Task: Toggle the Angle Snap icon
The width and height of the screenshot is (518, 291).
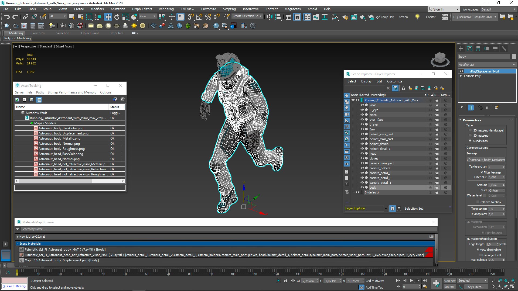Action: [199, 17]
